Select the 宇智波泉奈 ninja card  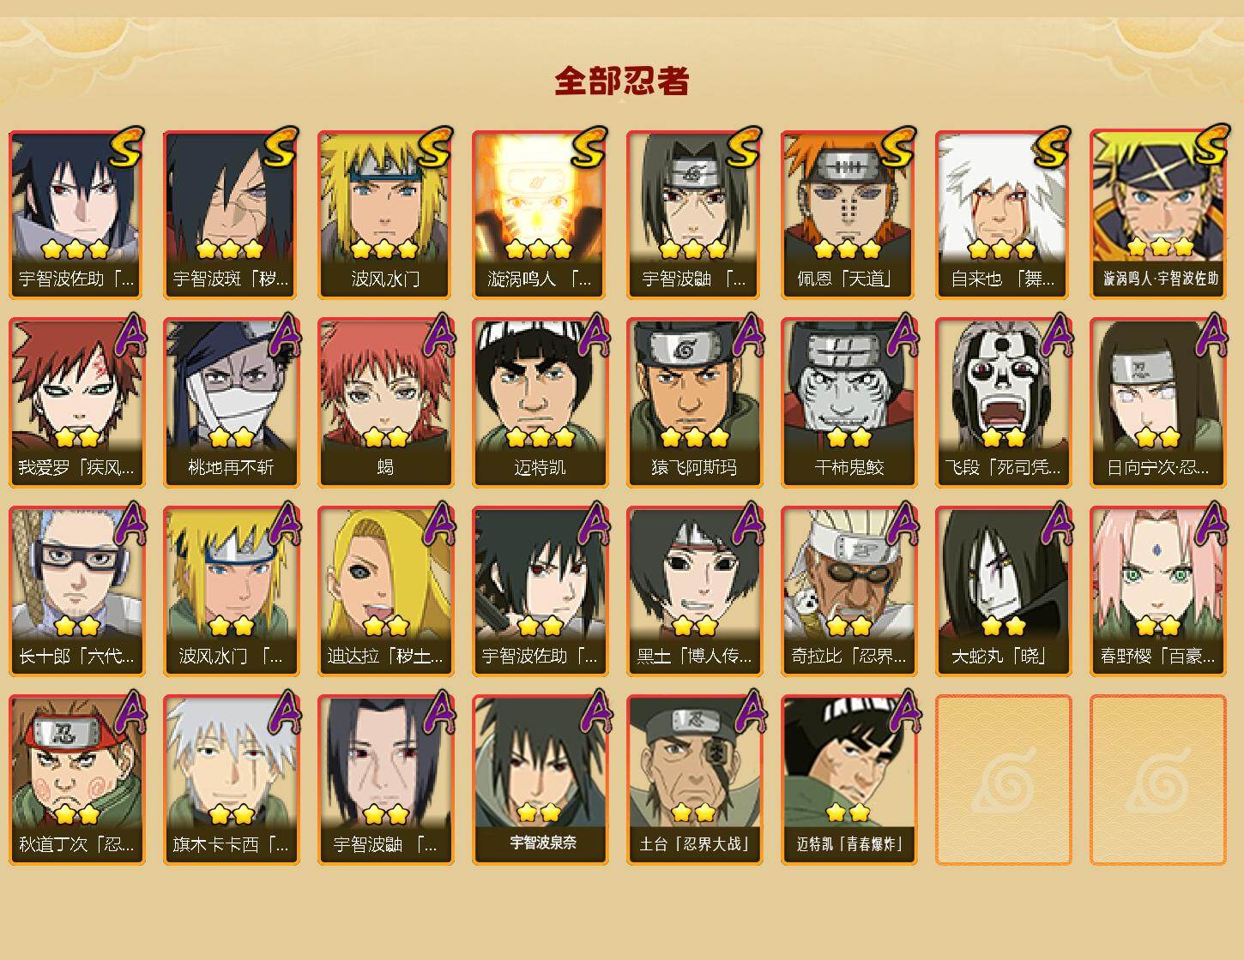540,780
